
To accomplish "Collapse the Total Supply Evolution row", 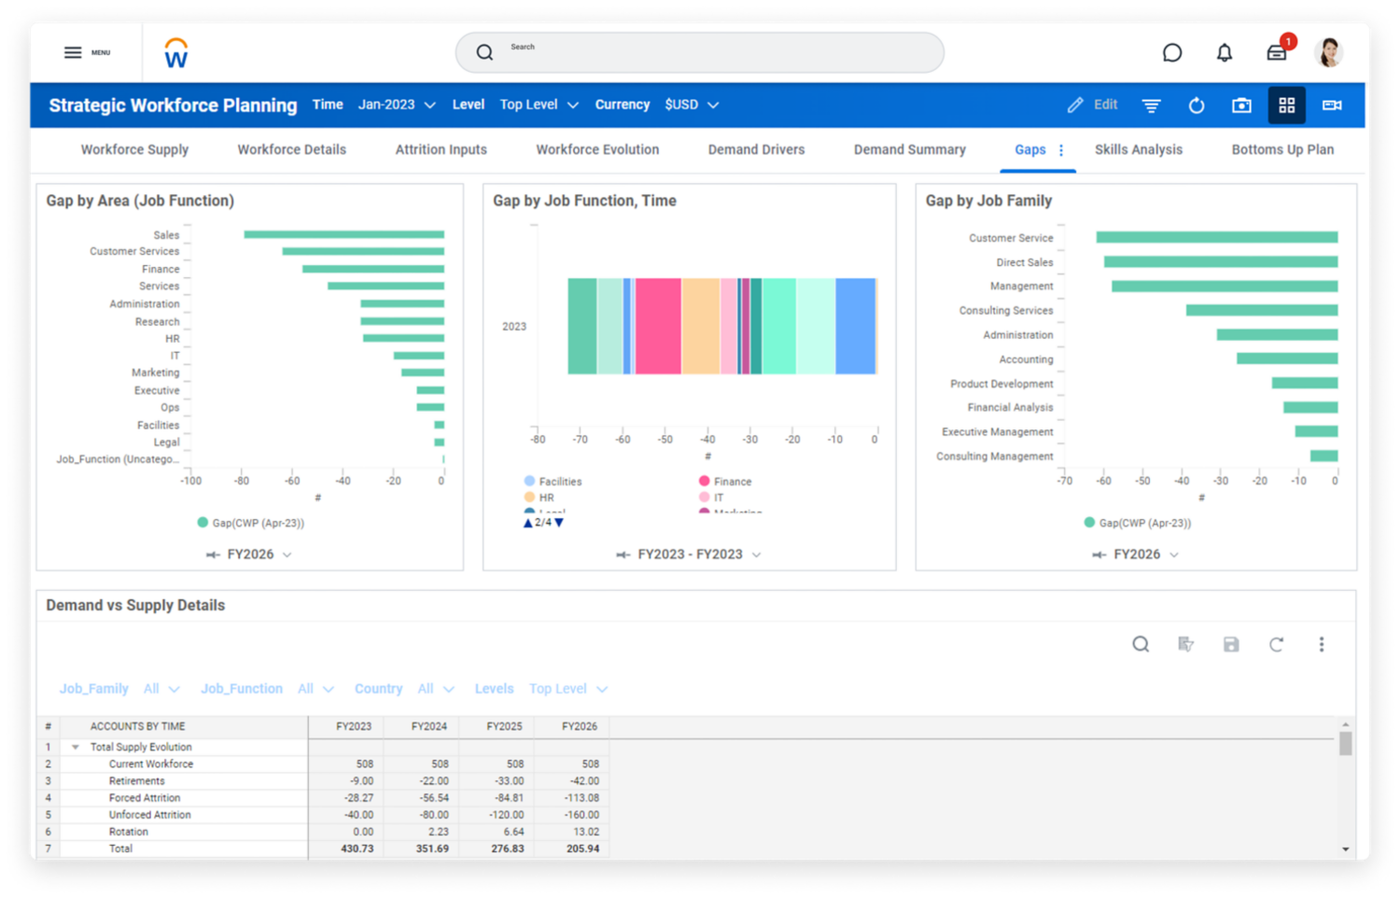I will [x=76, y=748].
